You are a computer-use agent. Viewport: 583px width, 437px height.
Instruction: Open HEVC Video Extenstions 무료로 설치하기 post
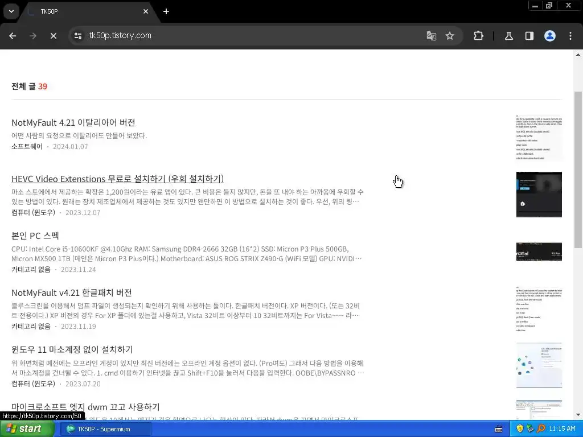click(117, 179)
